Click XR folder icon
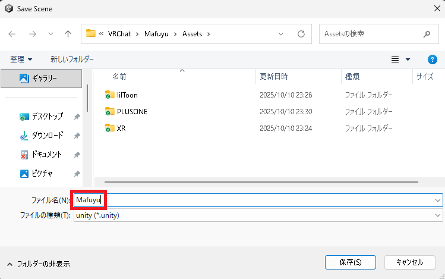445x279 pixels. pos(109,128)
